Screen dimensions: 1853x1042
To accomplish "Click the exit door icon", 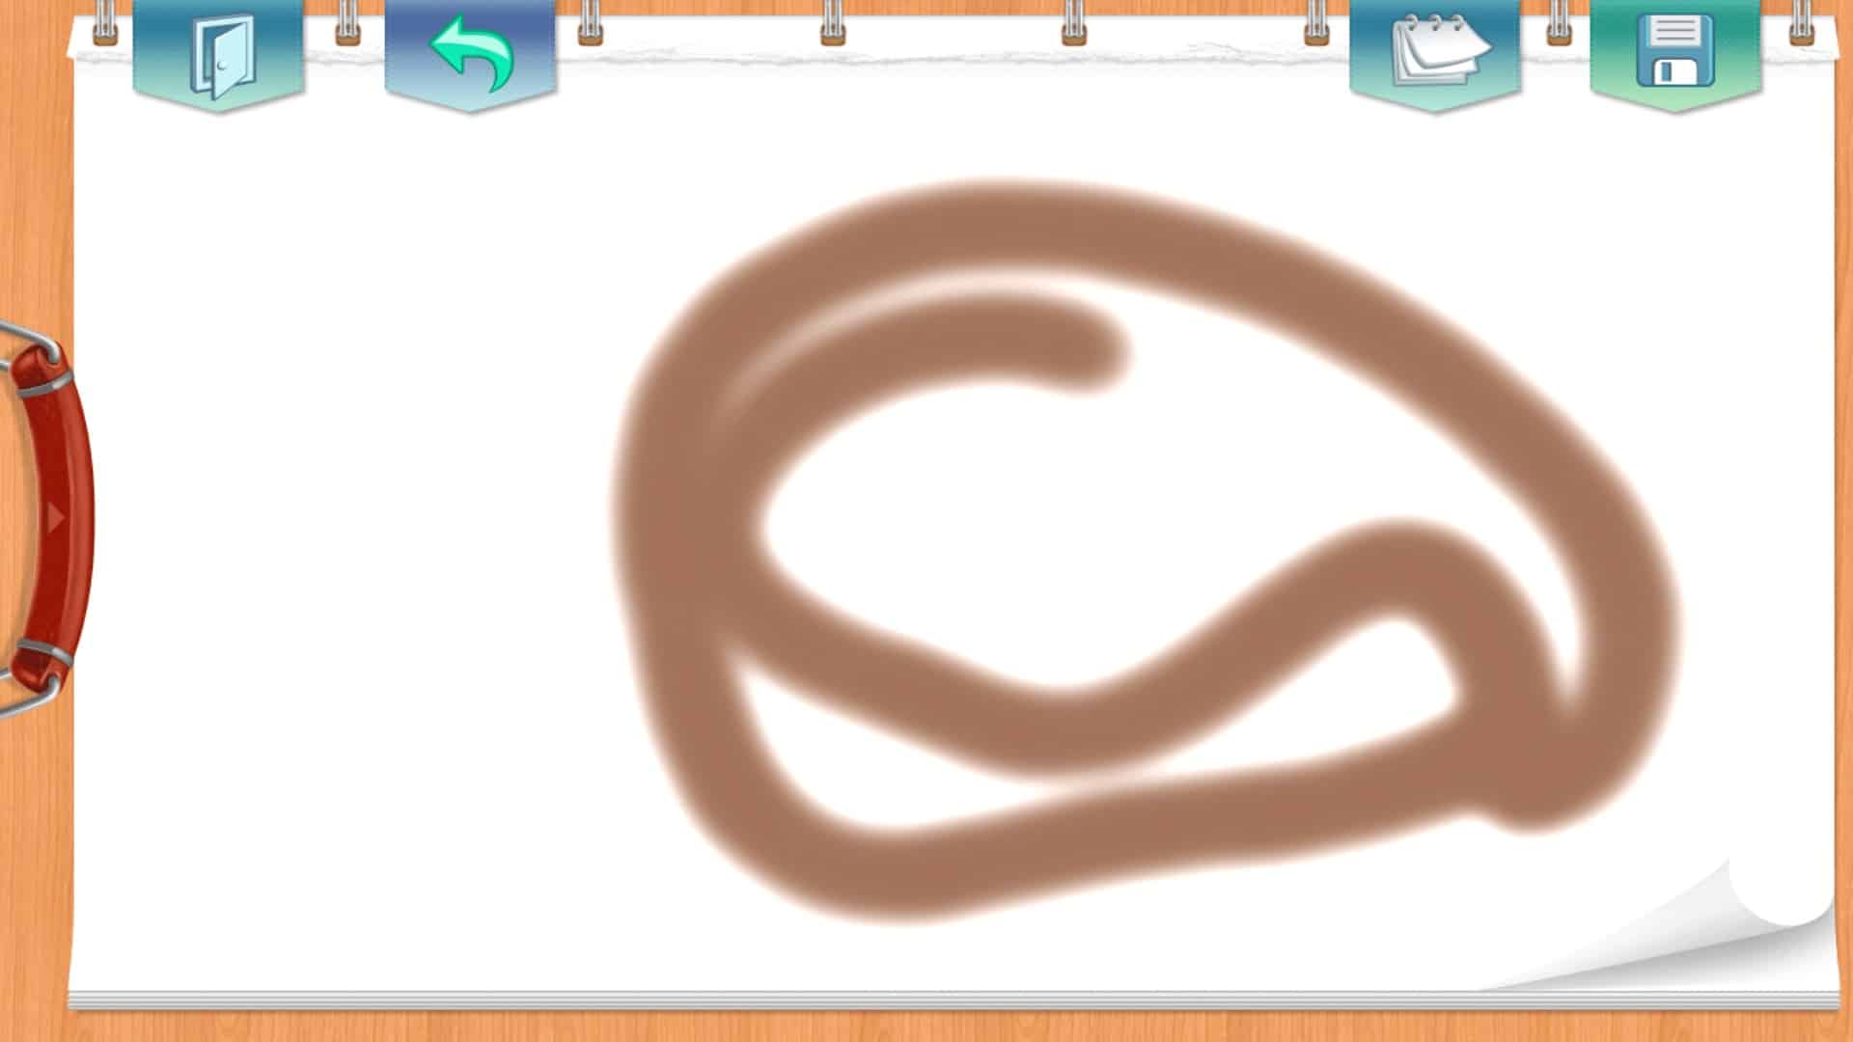I will click(x=219, y=55).
